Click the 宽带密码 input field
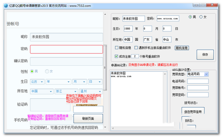This screenshot has height=137, width=222. 198,95
